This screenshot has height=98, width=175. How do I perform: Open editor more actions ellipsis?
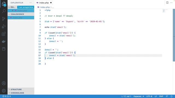click(171, 3)
